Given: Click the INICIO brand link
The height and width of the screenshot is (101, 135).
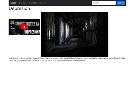Looking at the screenshot, I should coord(13,3).
